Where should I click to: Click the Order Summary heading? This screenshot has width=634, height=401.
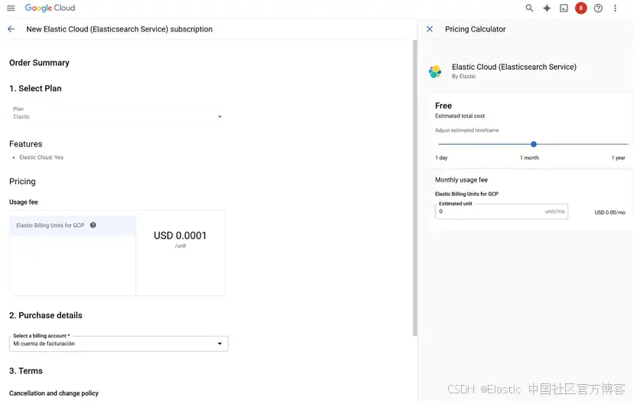39,63
